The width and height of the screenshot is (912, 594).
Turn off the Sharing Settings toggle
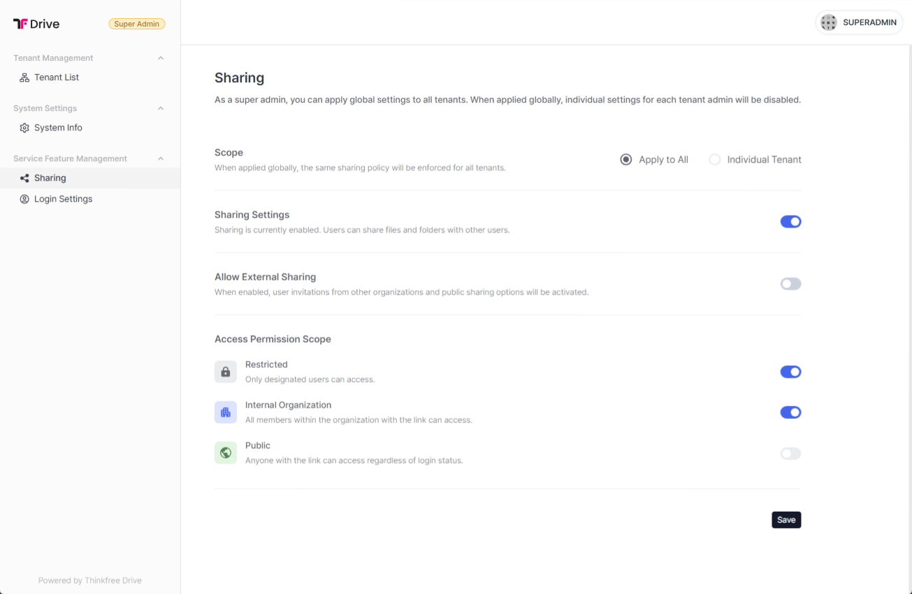coord(790,222)
